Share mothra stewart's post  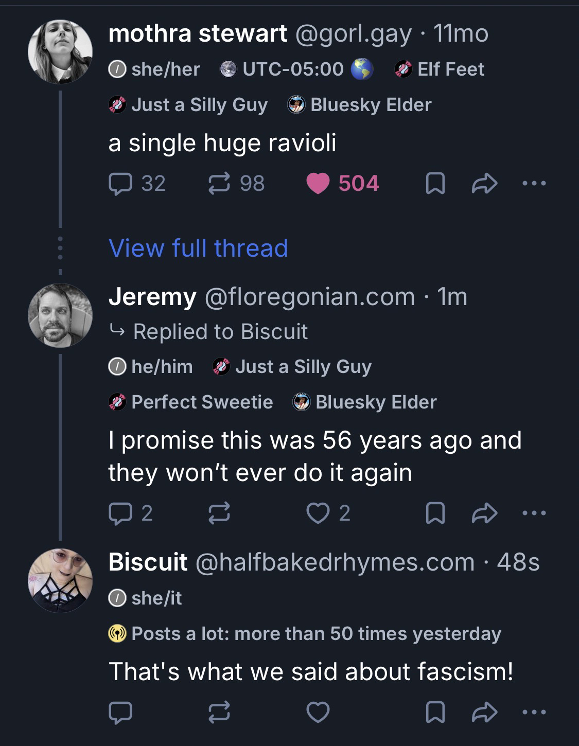coord(484,184)
